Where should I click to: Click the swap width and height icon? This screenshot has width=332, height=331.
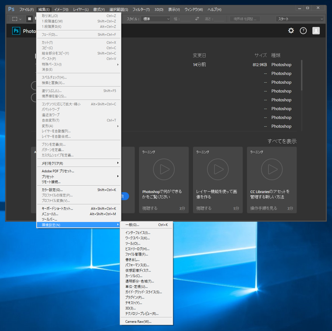point(197,19)
